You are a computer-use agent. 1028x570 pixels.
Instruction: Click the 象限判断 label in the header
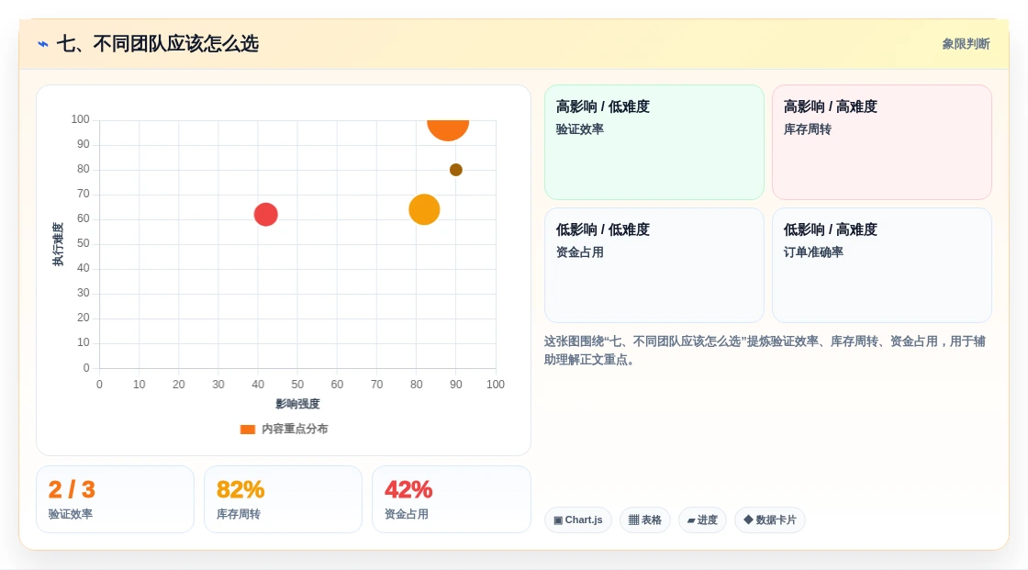[x=966, y=44]
